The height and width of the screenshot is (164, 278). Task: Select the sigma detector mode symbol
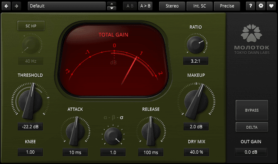pos(121,117)
